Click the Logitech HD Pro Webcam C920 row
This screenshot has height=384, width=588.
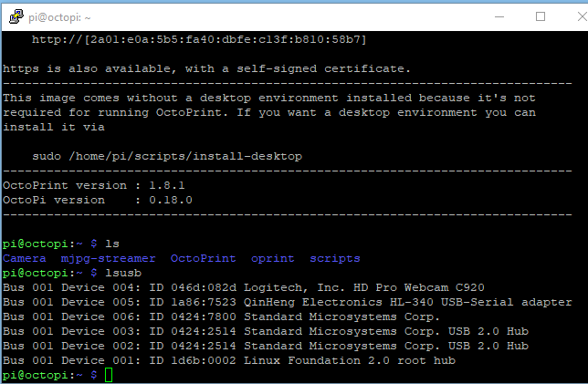coord(244,288)
